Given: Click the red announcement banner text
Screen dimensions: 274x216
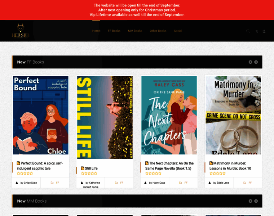Looking at the screenshot, I should [137, 10].
